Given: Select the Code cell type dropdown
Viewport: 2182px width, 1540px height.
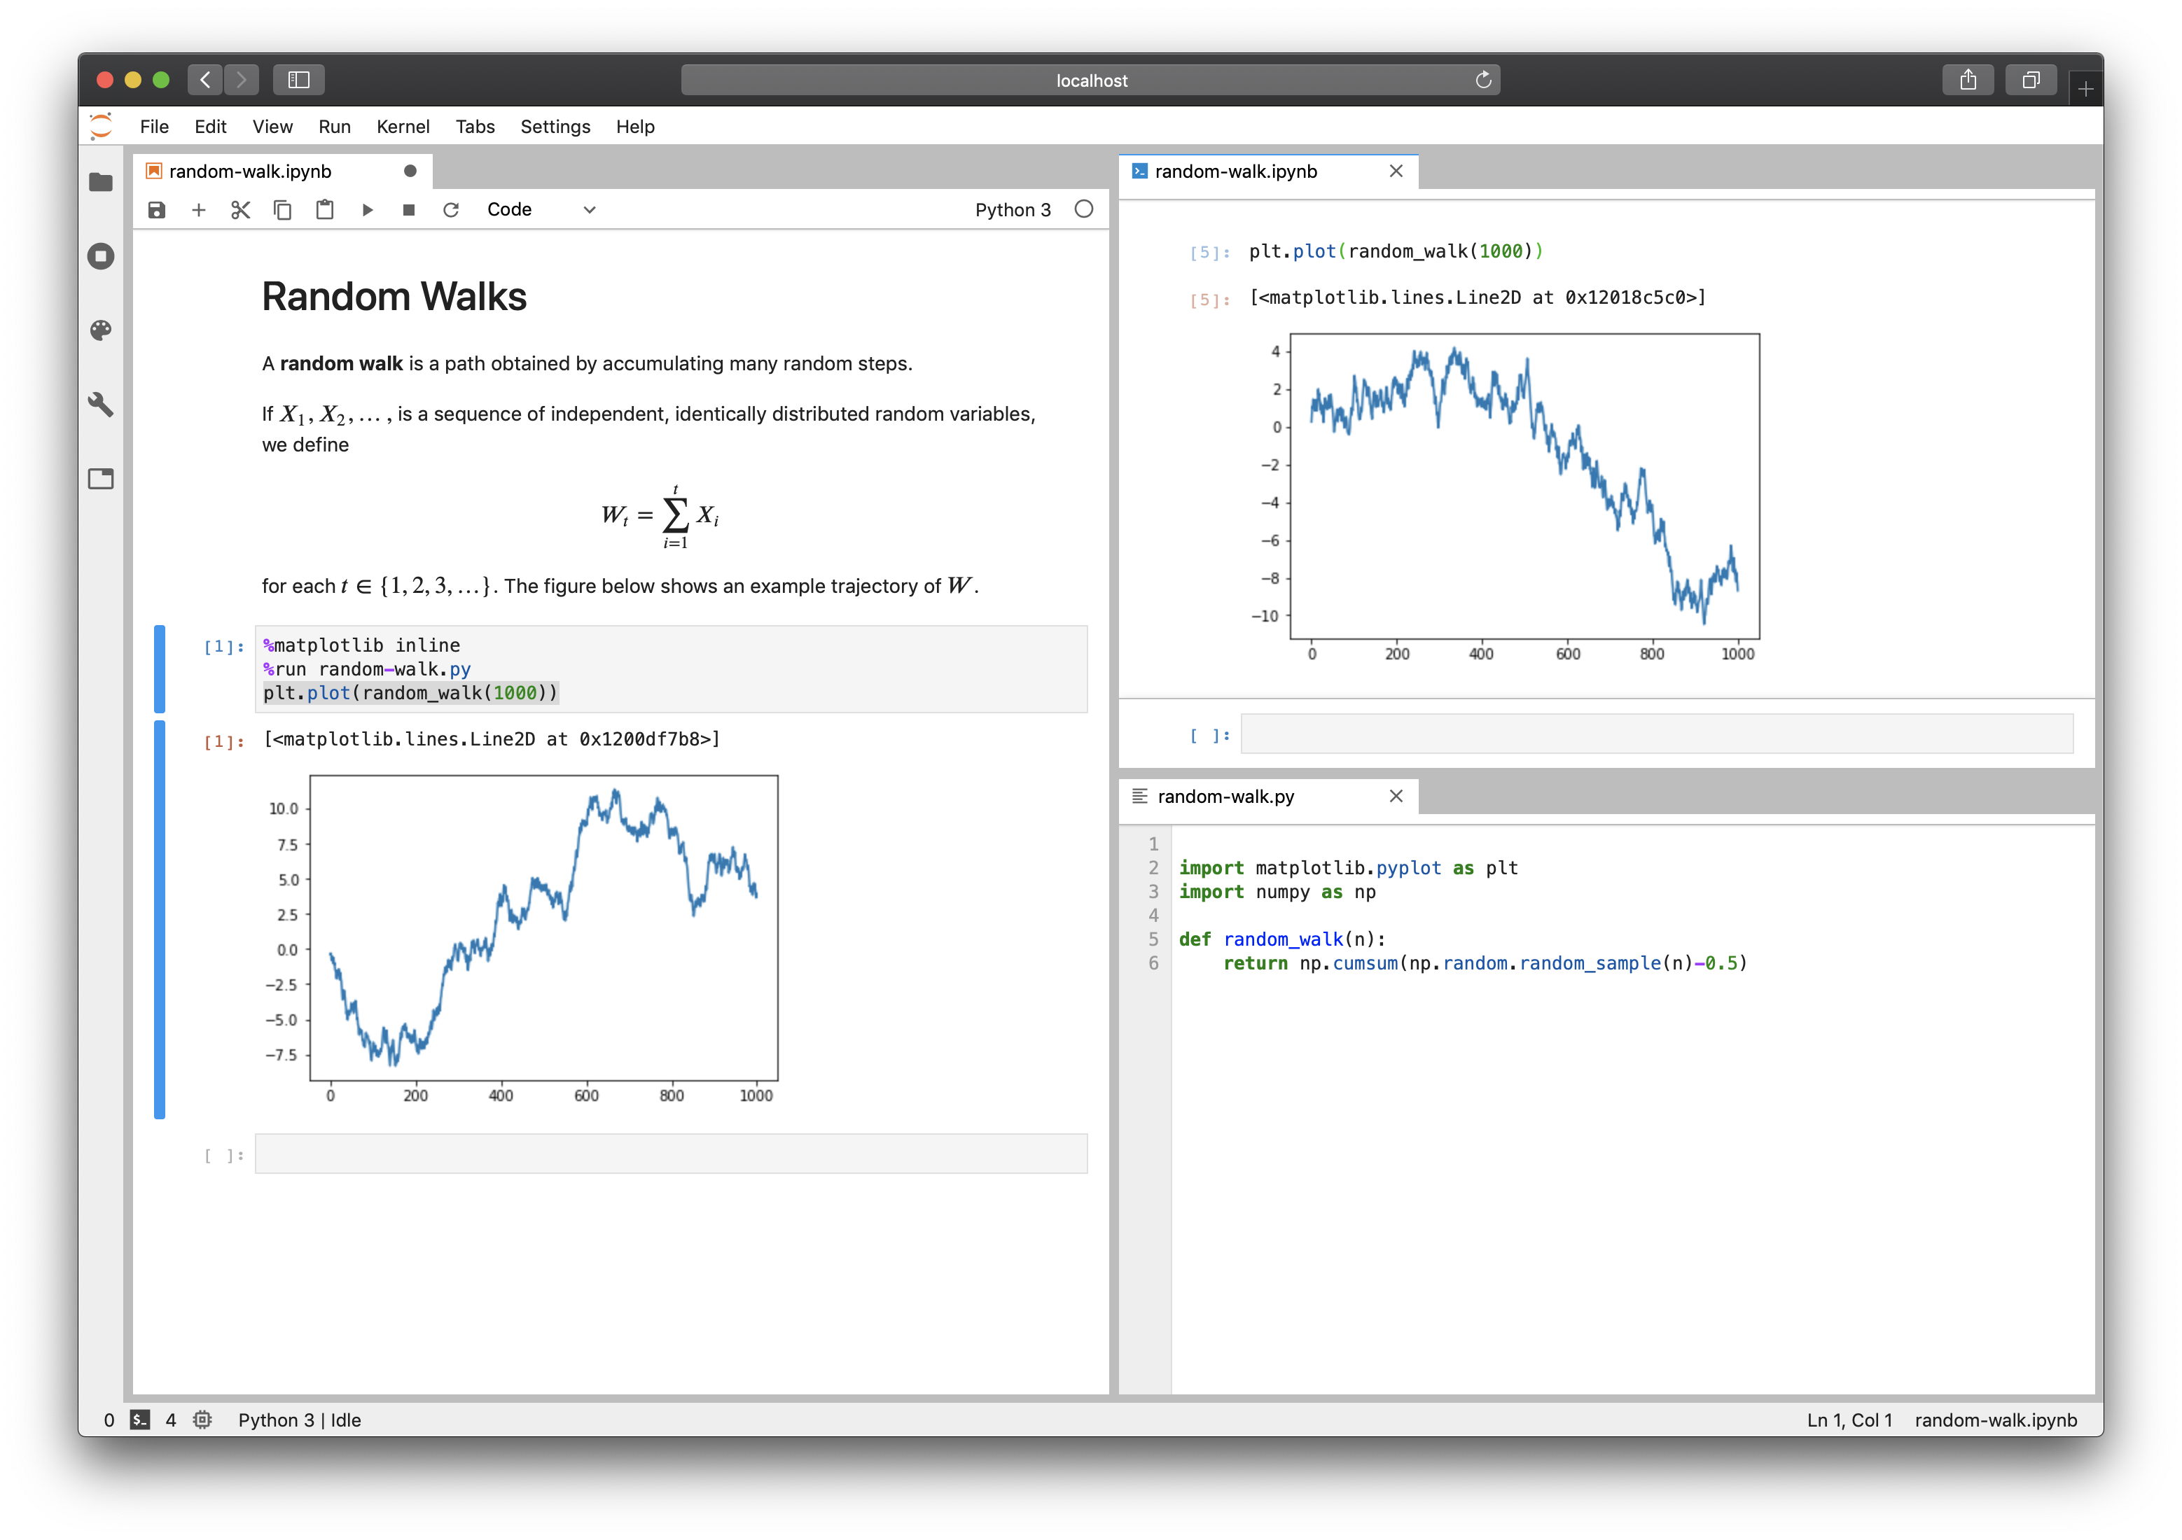Looking at the screenshot, I should (542, 209).
